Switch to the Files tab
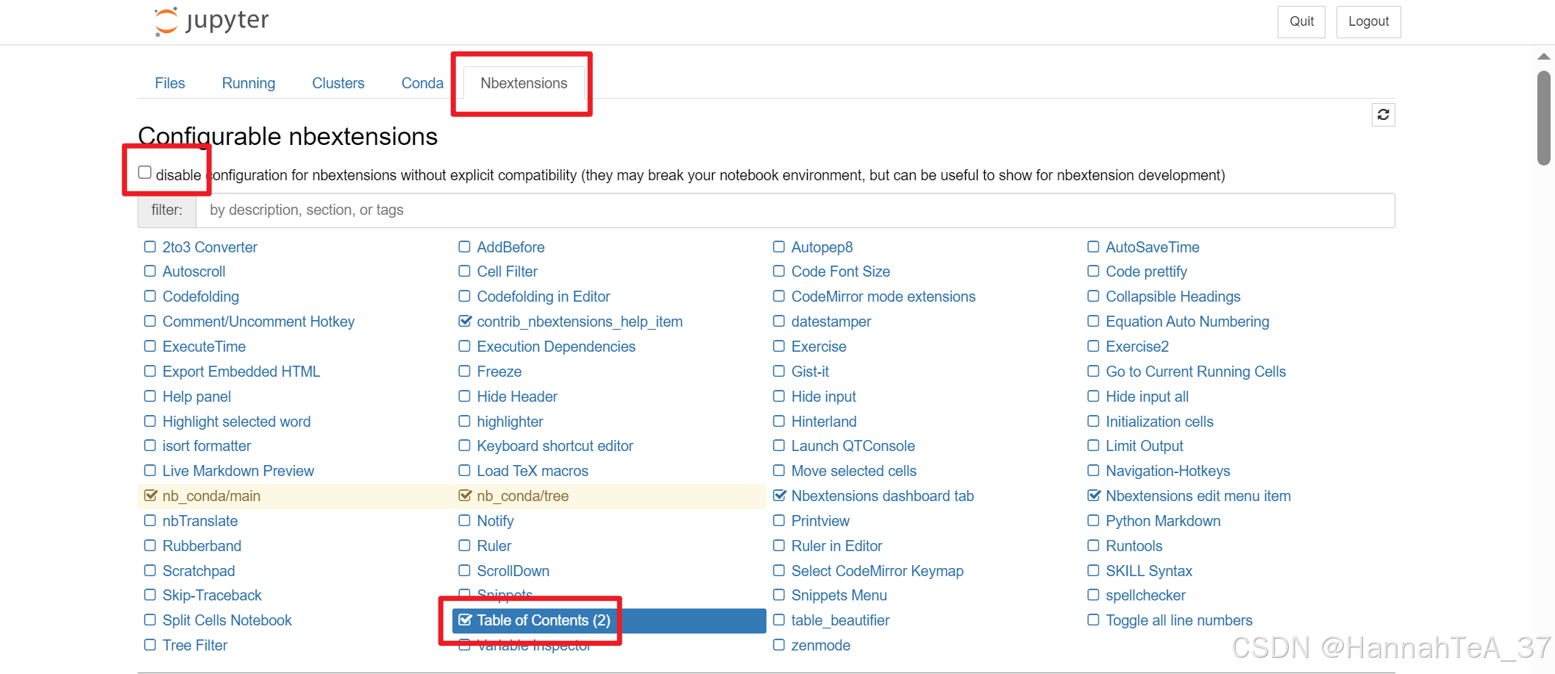The image size is (1555, 674). point(170,83)
